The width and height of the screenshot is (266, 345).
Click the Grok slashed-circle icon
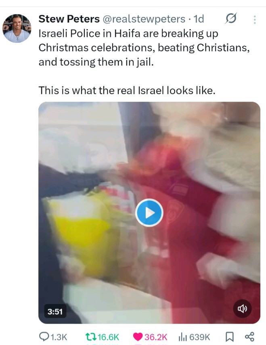[230, 19]
